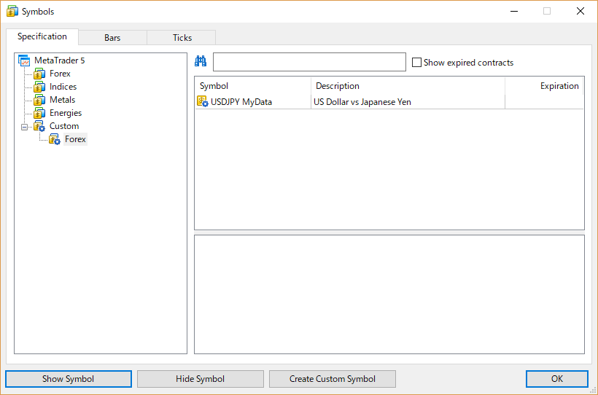
Task: Confirm with the OK button
Action: (556, 379)
